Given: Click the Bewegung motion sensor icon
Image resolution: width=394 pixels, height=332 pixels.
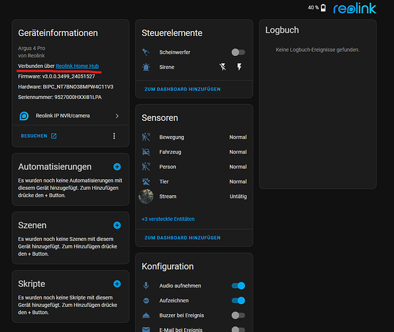Looking at the screenshot, I should 146,137.
